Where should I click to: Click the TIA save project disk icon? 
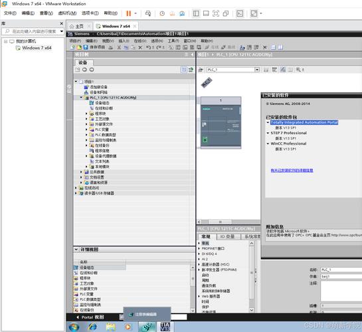coord(86,47)
